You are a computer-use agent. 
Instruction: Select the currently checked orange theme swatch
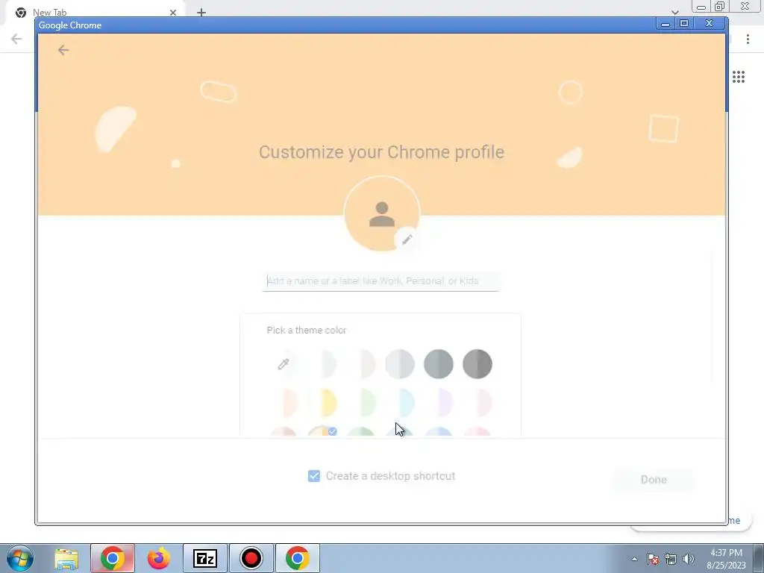pos(322,431)
